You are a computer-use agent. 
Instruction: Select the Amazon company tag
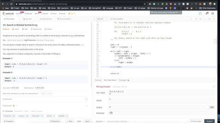[x=23, y=116]
